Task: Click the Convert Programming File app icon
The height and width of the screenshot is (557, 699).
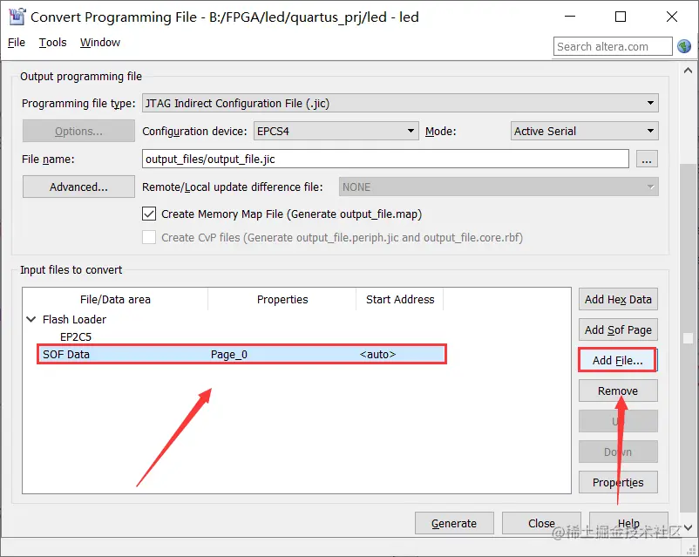Action: point(17,17)
